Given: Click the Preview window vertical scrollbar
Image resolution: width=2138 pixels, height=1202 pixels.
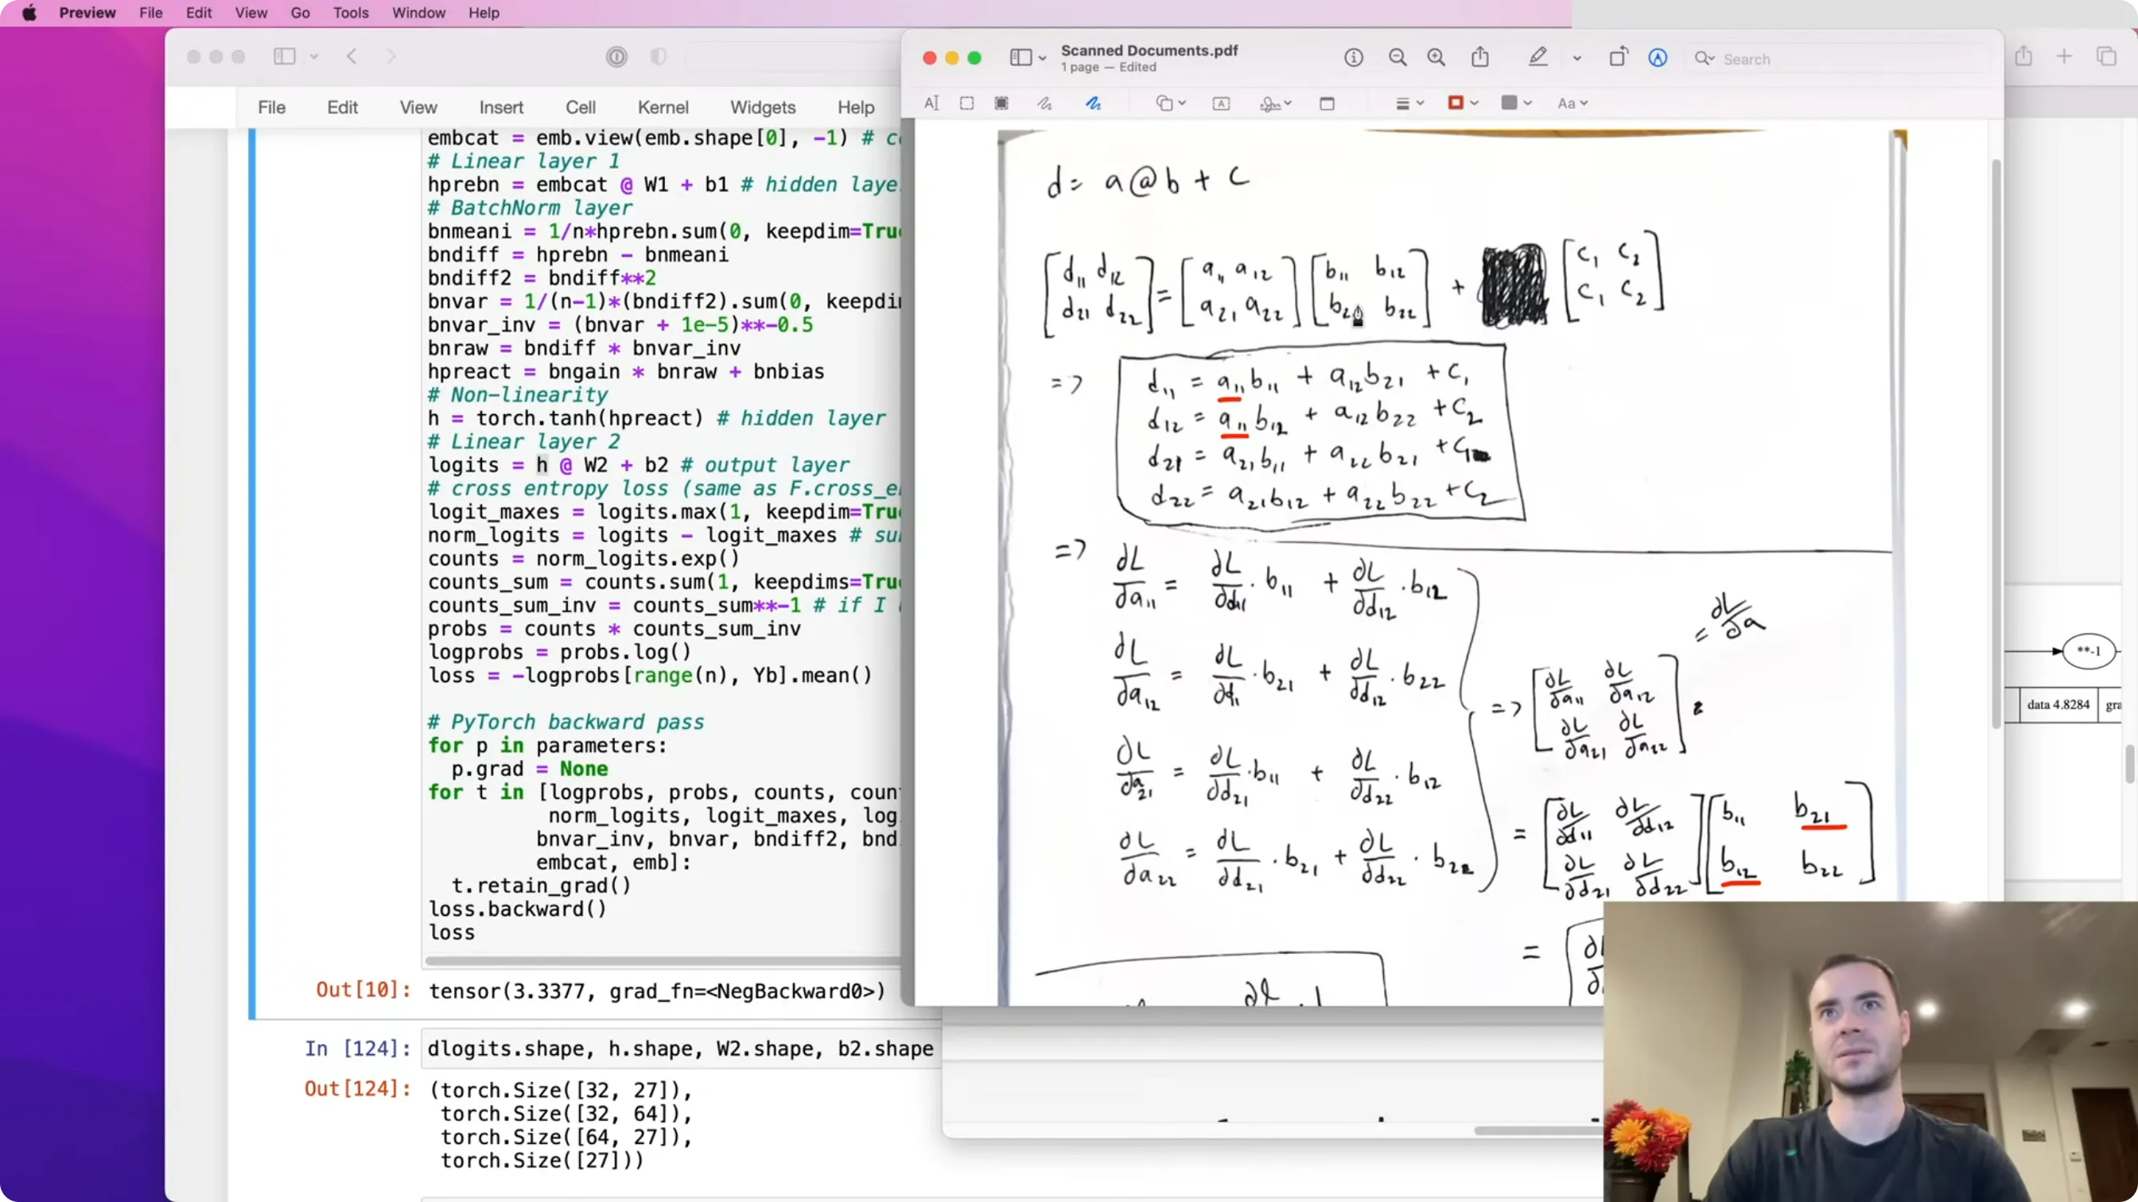Looking at the screenshot, I should pos(1996,444).
